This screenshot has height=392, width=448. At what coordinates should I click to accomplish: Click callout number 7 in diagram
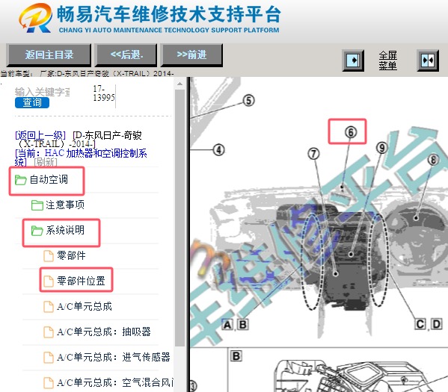pos(313,154)
